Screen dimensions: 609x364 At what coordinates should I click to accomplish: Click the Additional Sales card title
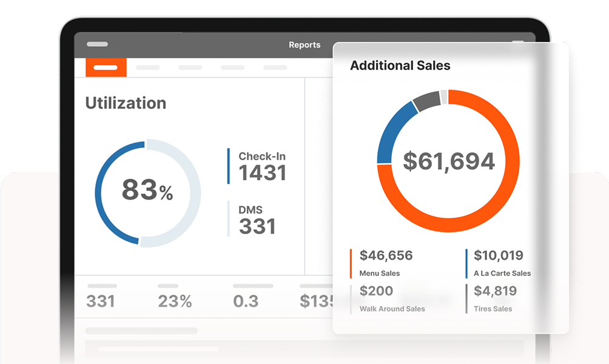[400, 66]
